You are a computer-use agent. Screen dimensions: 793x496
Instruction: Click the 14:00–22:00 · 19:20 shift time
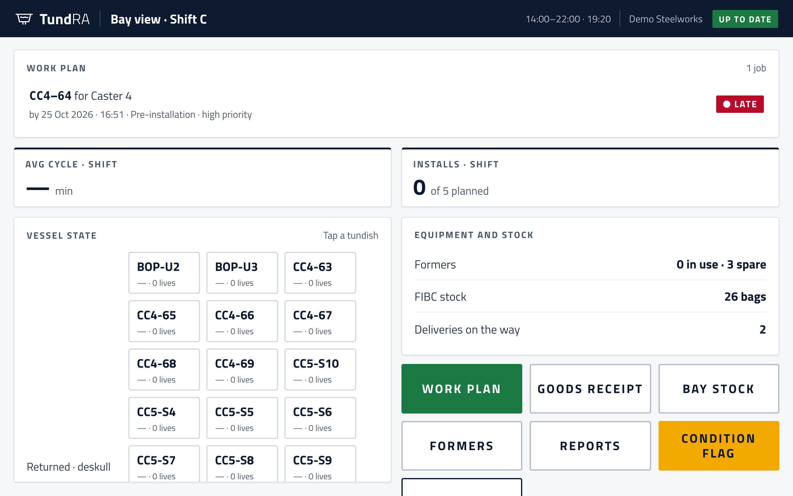click(x=568, y=19)
